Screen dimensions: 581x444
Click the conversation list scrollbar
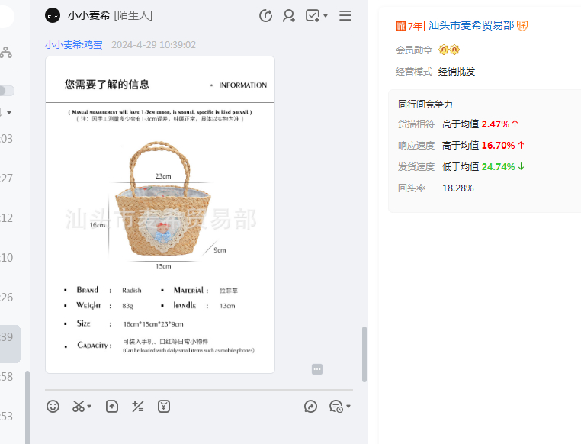[x=27, y=407]
